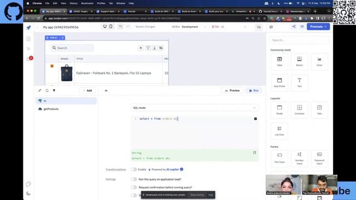This screenshot has width=356, height=200.
Task: Open the version v1 dropdown
Action: (x=229, y=27)
